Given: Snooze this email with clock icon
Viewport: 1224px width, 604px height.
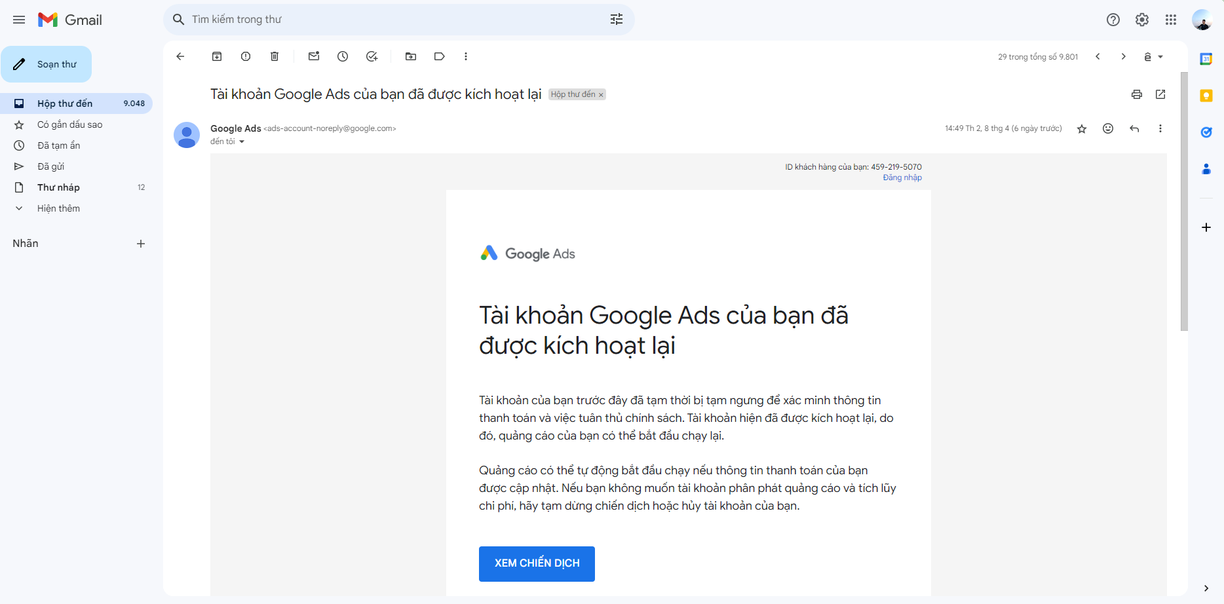Looking at the screenshot, I should coord(343,56).
